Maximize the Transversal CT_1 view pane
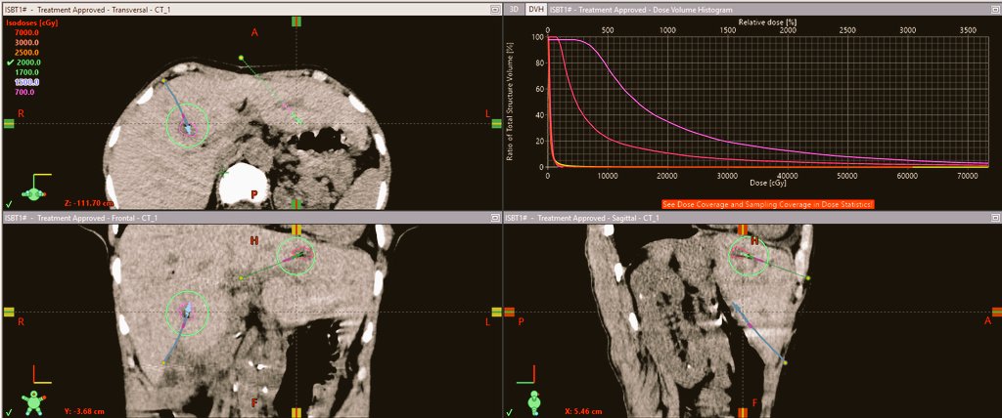 pos(492,9)
